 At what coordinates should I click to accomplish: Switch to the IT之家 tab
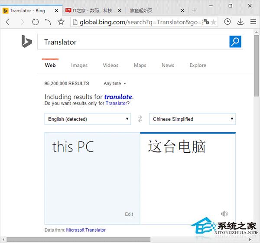[94, 10]
